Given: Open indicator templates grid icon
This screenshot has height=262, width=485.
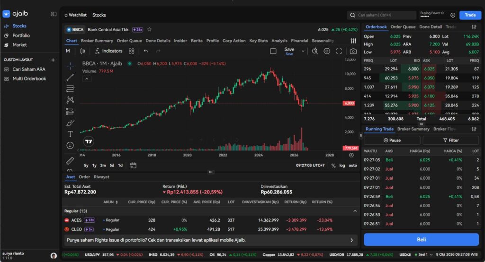Looking at the screenshot, I should [x=132, y=51].
